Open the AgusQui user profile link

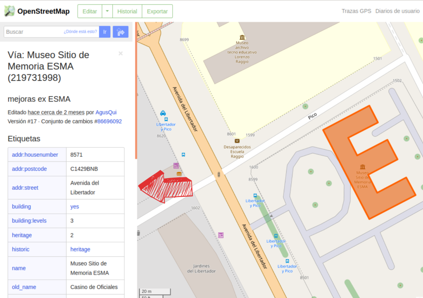click(x=106, y=112)
